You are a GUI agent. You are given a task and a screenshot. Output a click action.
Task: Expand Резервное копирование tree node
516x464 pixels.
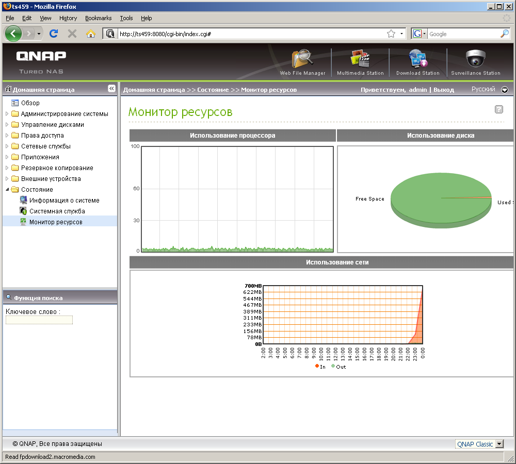(7, 168)
